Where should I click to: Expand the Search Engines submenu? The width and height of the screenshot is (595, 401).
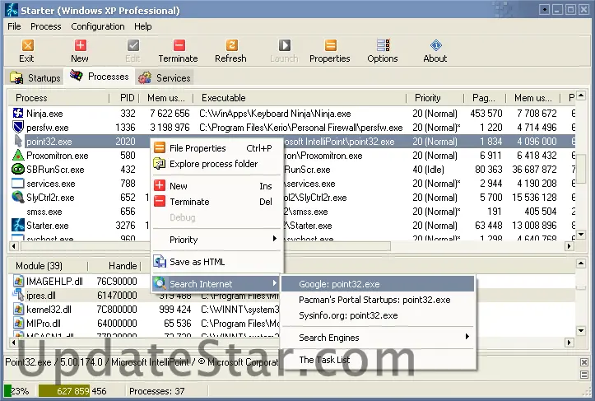[x=378, y=338]
